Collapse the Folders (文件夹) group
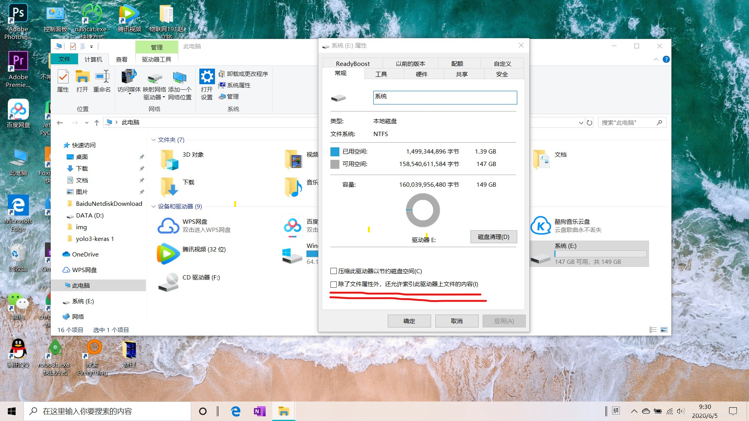This screenshot has width=749, height=421. (153, 140)
